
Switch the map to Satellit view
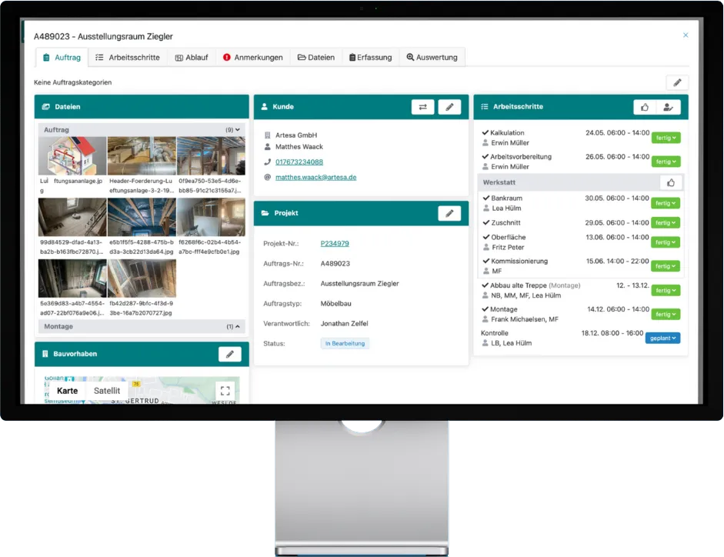pos(107,391)
